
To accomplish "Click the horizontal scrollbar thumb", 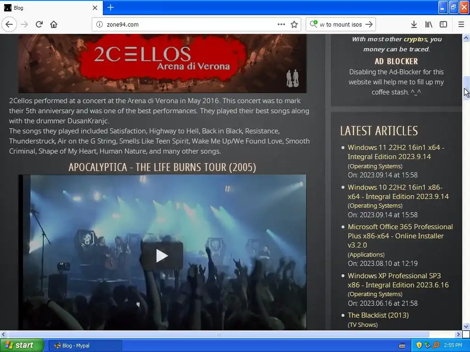I will click(218, 334).
